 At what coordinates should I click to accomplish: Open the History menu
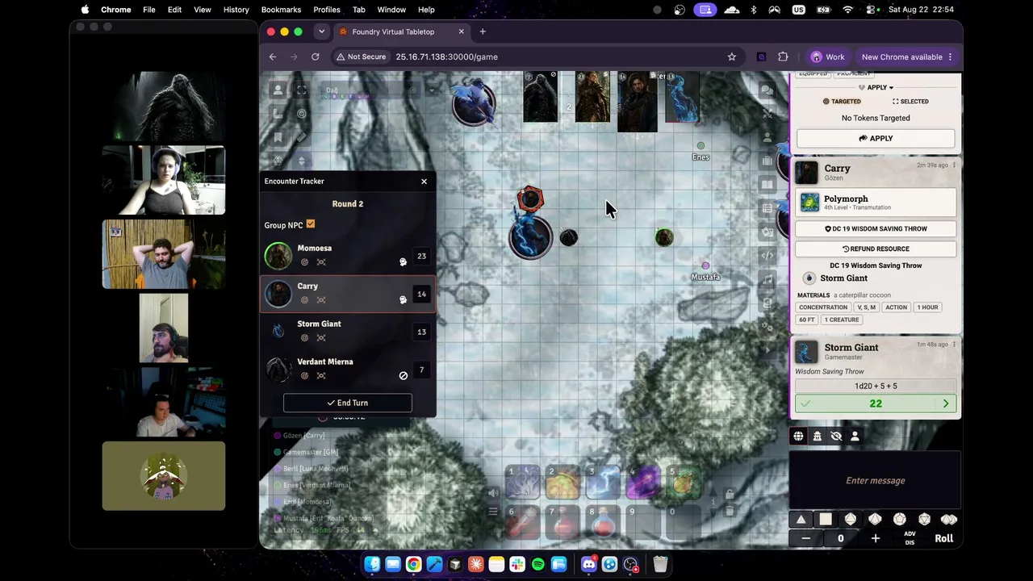click(x=236, y=10)
